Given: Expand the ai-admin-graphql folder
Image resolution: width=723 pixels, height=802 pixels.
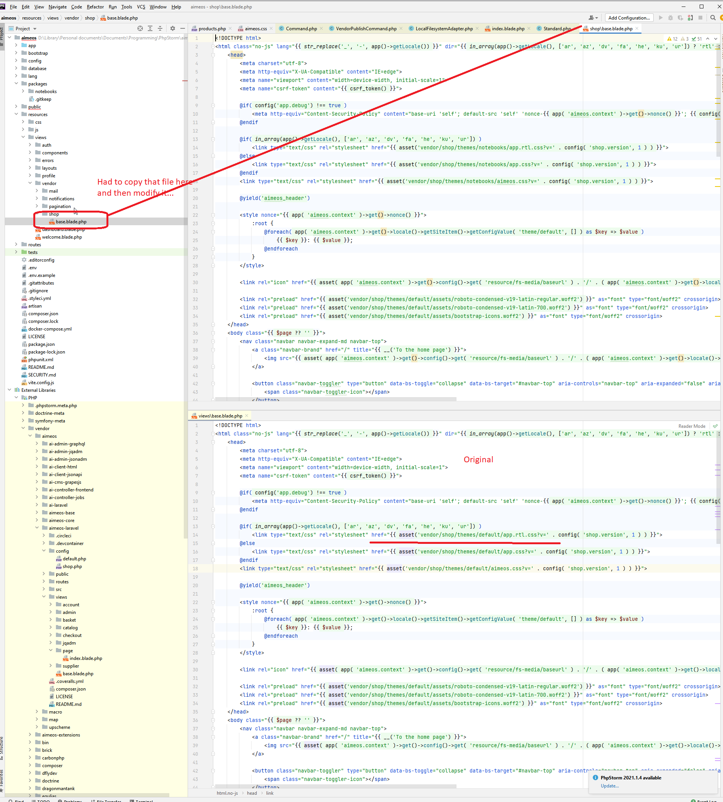Looking at the screenshot, I should 37,444.
